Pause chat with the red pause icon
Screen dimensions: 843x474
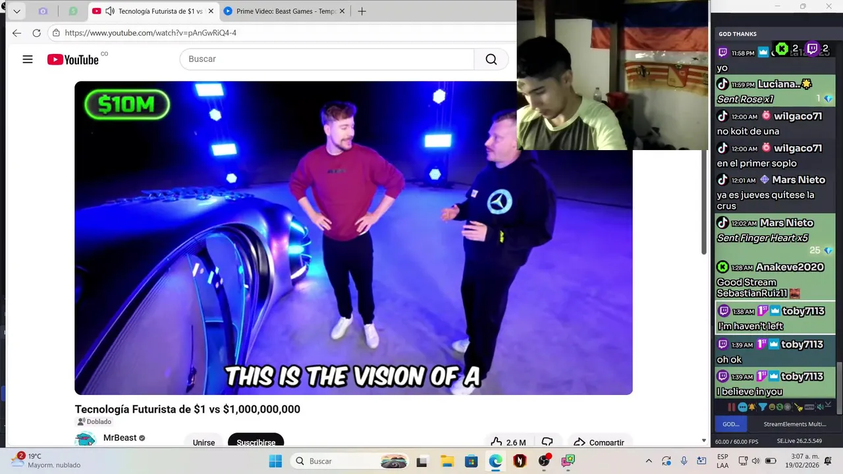(x=732, y=407)
